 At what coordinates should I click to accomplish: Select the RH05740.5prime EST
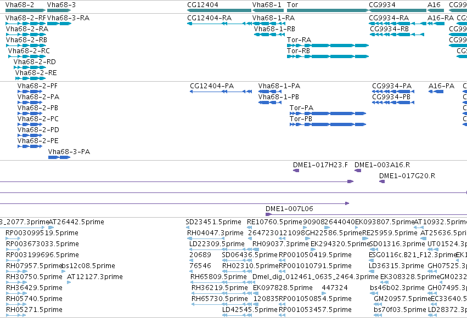point(16,304)
